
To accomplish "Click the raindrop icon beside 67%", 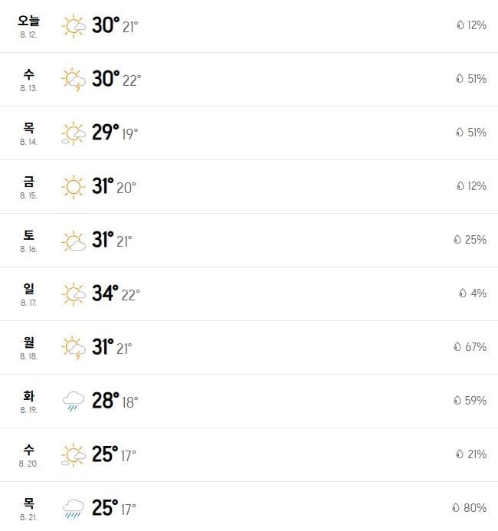I will [457, 346].
